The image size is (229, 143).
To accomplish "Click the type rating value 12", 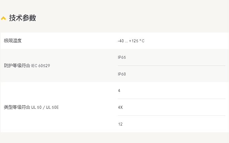I will tap(120, 124).
